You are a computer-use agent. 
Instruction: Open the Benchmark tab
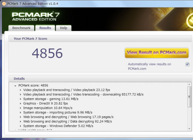(21, 28)
